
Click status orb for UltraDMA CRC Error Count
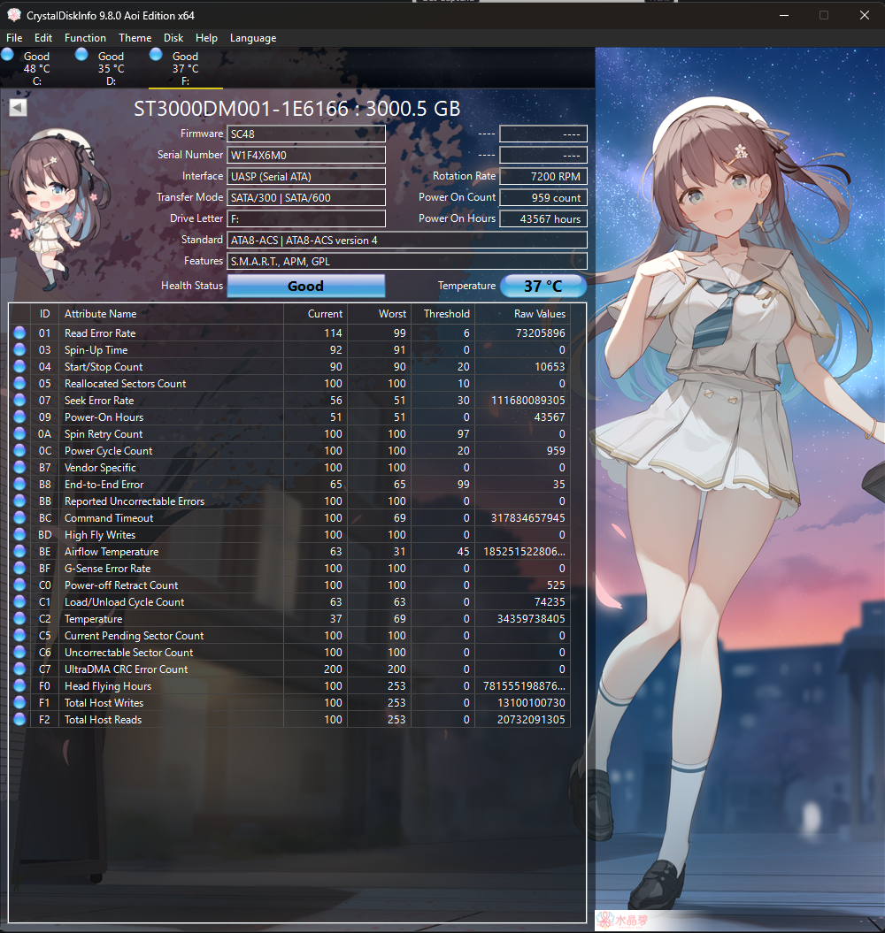coord(19,669)
